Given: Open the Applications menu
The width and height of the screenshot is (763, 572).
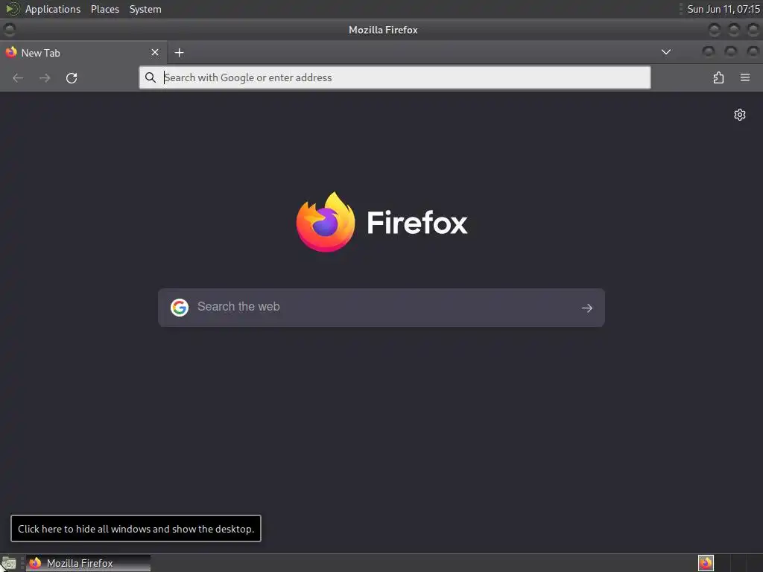Looking at the screenshot, I should tap(53, 9).
